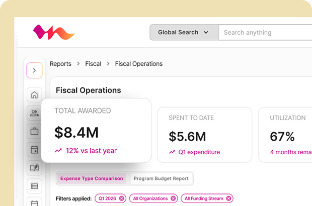Image resolution: width=312 pixels, height=206 pixels.
Task: Click the trend icon beside Q1 expenditure
Action: point(172,152)
